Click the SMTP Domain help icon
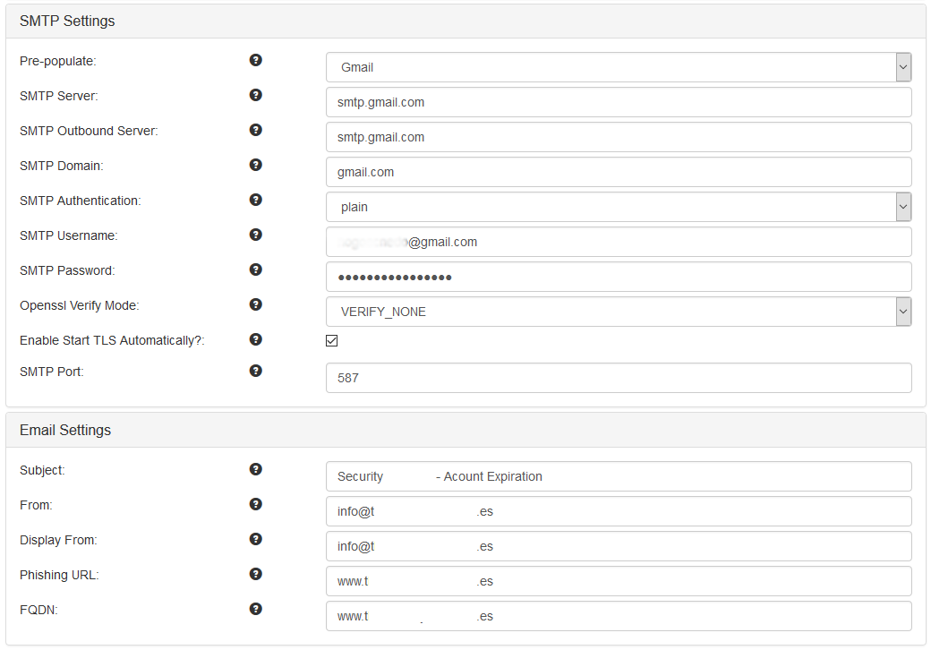 pos(255,165)
